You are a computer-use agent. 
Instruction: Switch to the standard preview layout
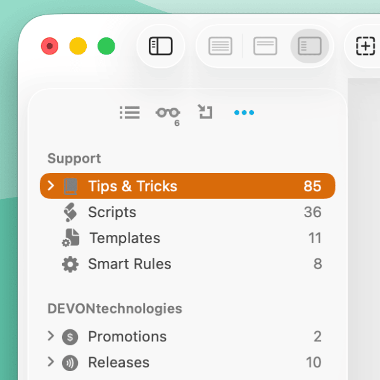(x=265, y=46)
